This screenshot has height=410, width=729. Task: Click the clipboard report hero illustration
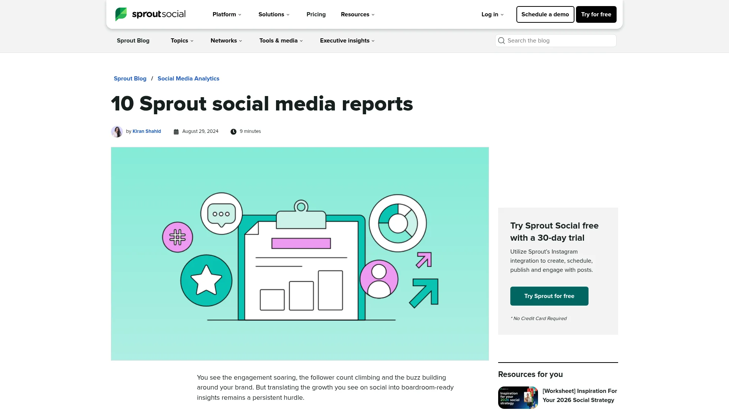click(300, 254)
